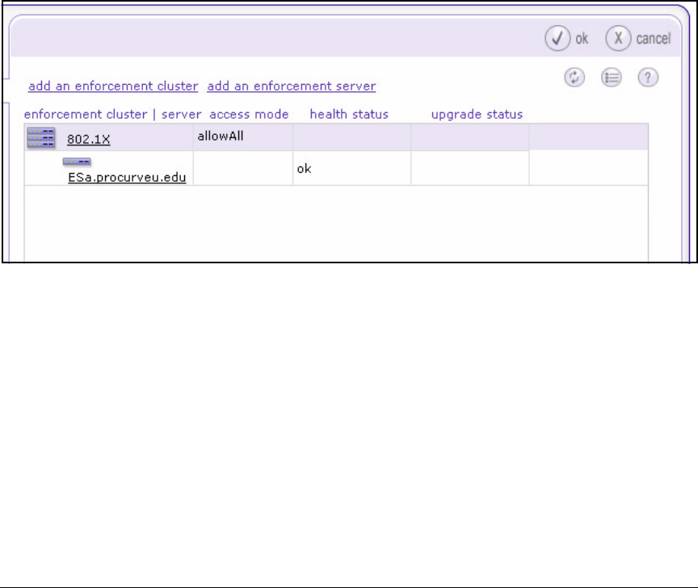Click the 'upgrade status' column header
The image size is (698, 588).
[x=477, y=115]
